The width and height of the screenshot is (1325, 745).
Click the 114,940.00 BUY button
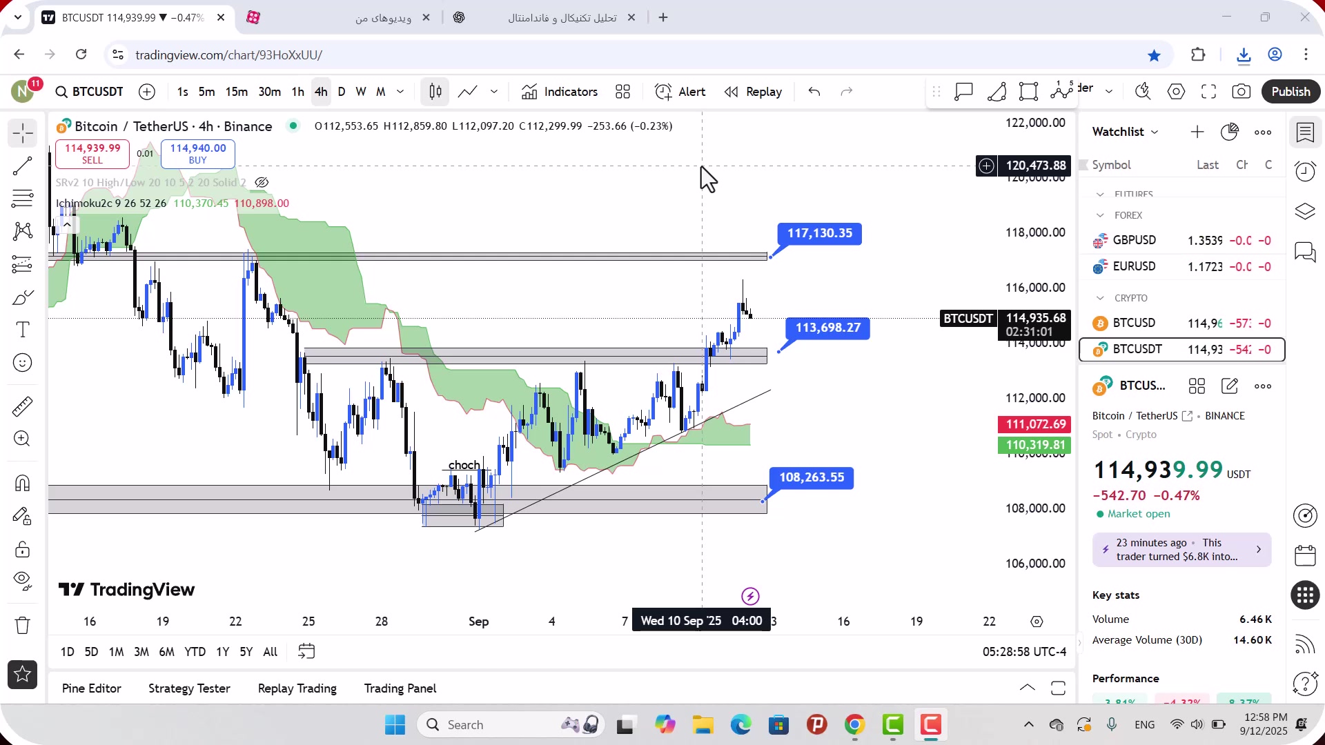197,154
